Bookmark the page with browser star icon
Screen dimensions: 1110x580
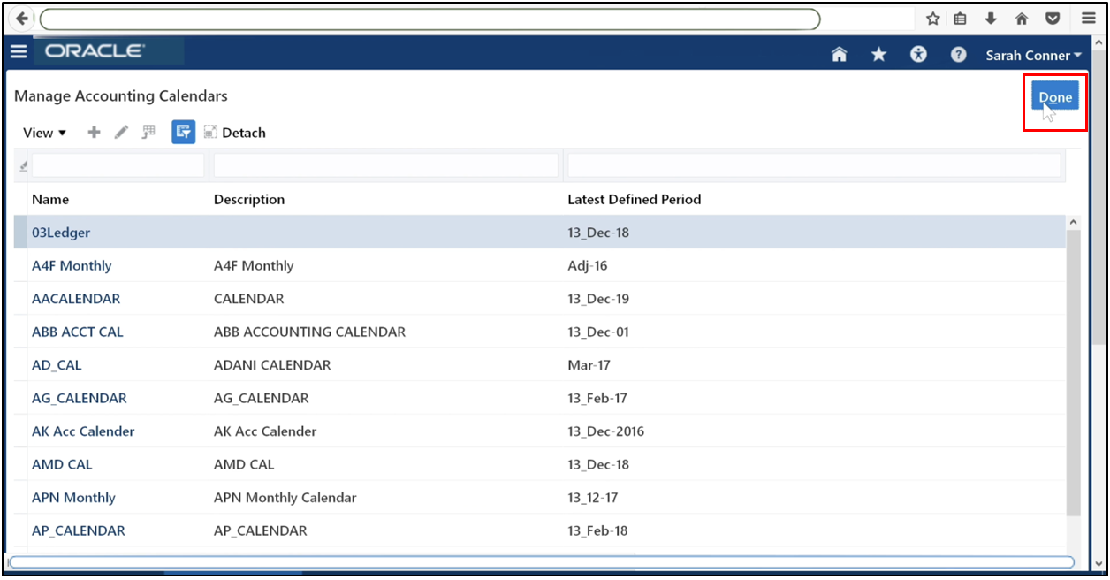click(x=932, y=18)
